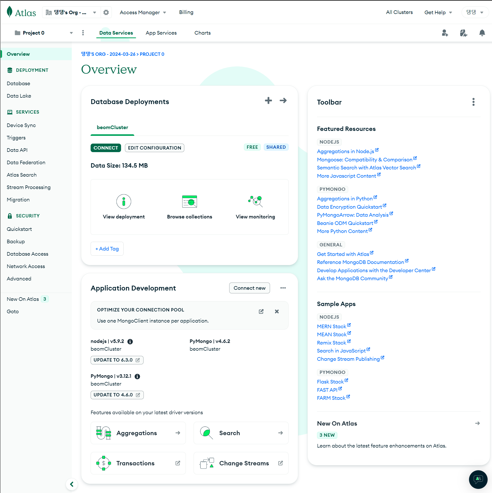The height and width of the screenshot is (493, 492).
Task: Open the notification bell alerts
Action: click(482, 33)
